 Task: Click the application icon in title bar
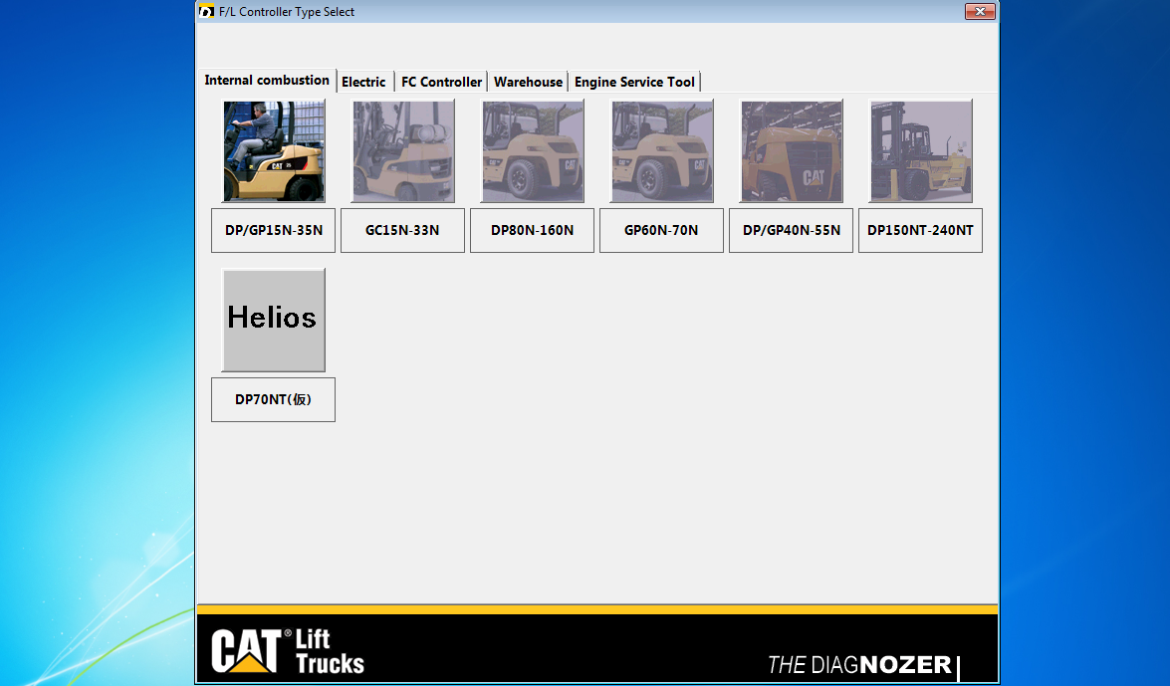(207, 11)
